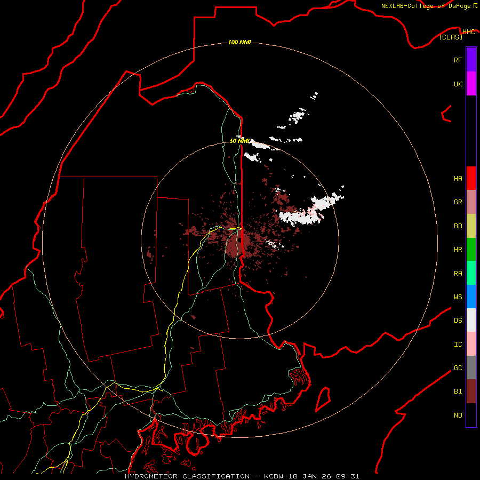Screen dimensions: 480x480
Task: Click the HA legend label
Action: (458, 179)
